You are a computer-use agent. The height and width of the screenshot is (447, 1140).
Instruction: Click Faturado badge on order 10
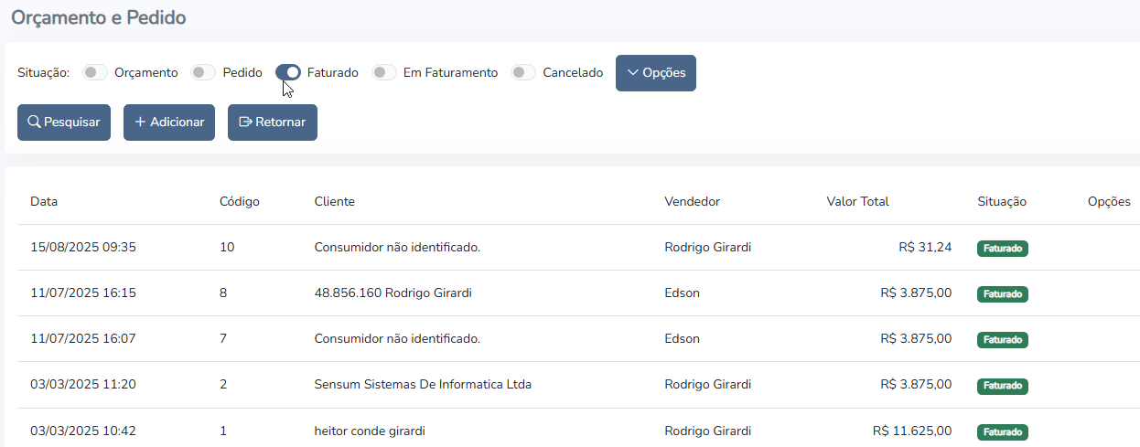tap(1003, 249)
